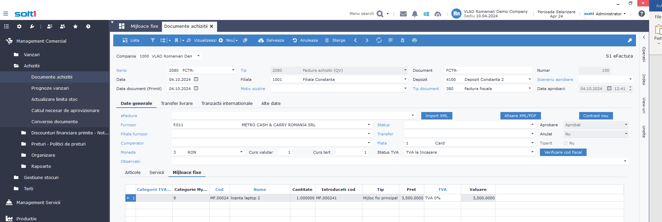Click the Contract nou button
Screen dimensions: 662x222
[596, 116]
